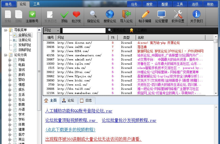
Task: Switch to the 日志 tab
Action: pyautogui.click(x=86, y=100)
